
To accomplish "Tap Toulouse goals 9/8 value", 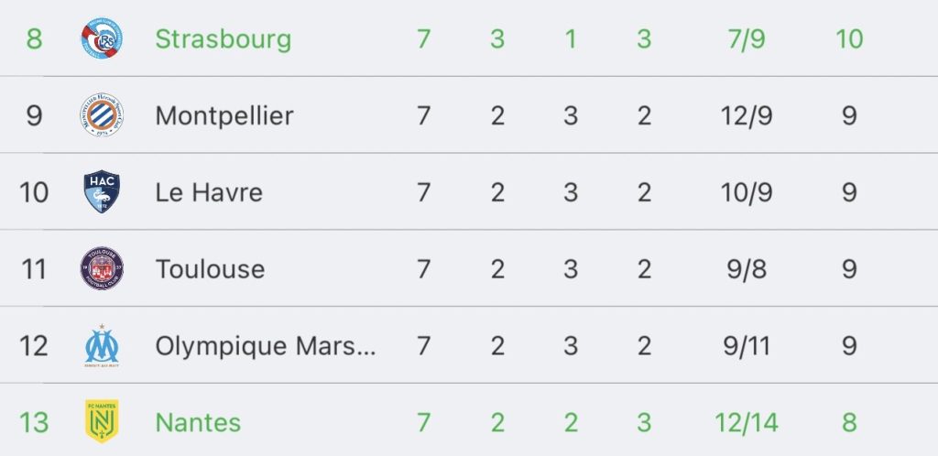I will pyautogui.click(x=746, y=269).
